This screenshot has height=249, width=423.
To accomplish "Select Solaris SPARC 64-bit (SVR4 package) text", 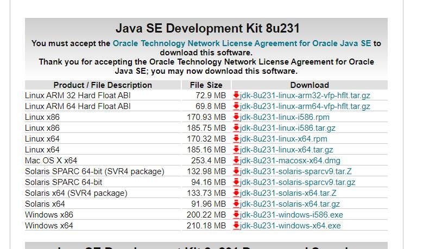I will tap(94, 171).
